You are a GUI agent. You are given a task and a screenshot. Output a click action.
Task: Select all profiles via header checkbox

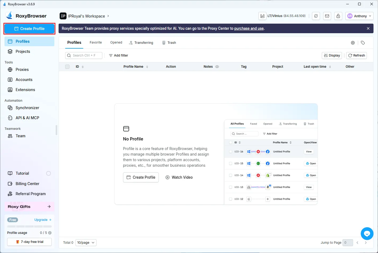click(x=67, y=67)
